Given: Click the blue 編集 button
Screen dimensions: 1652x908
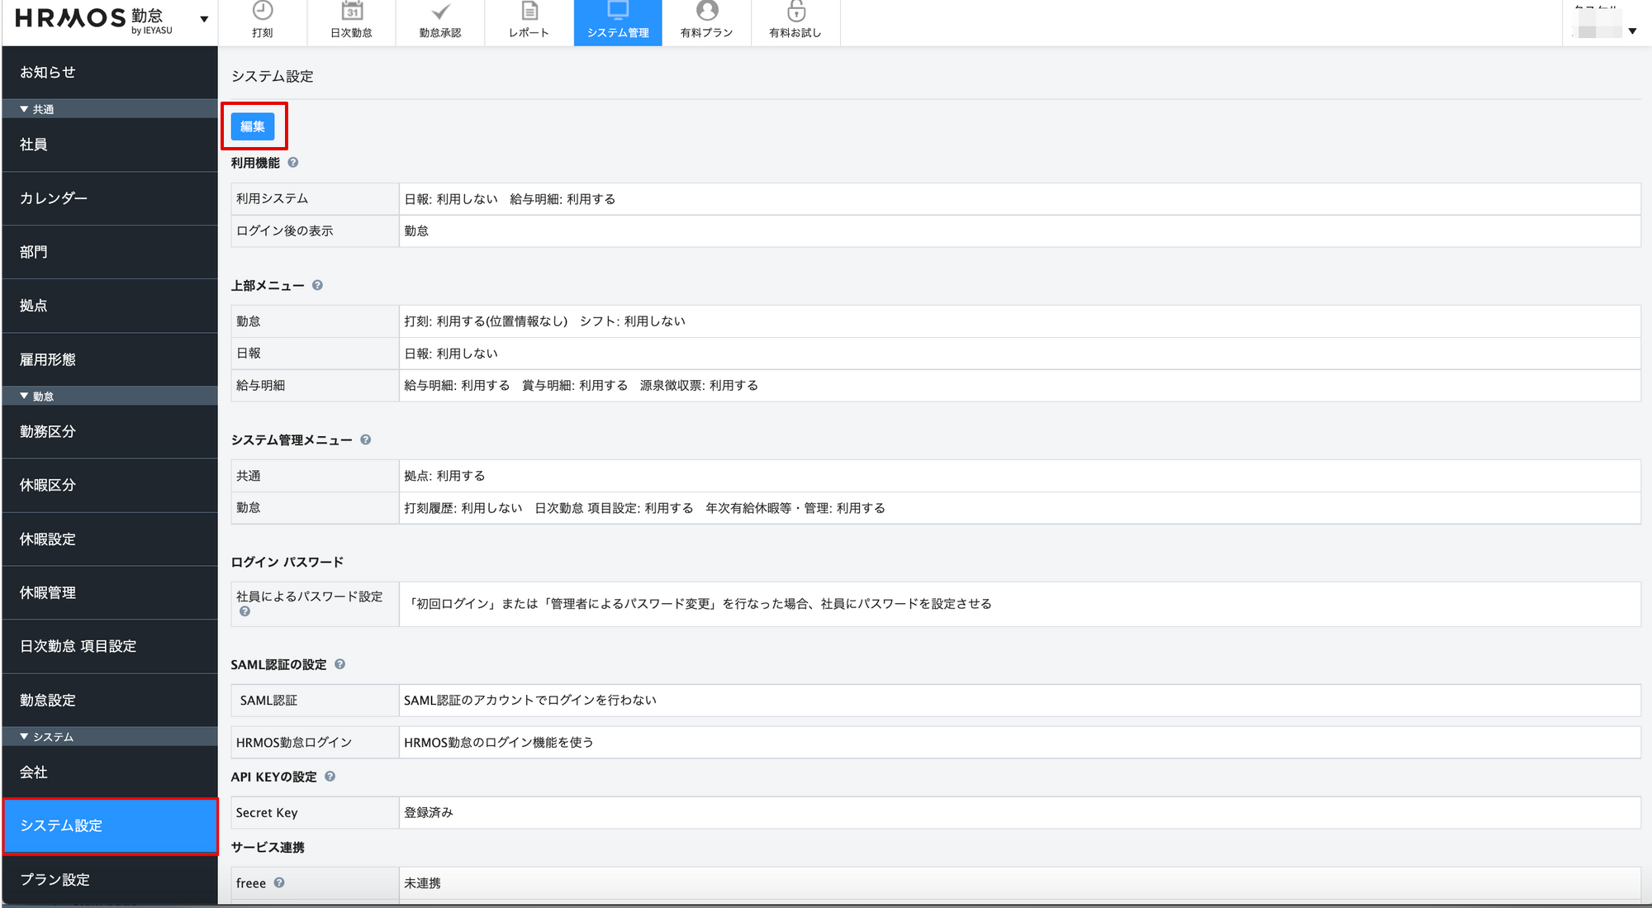Looking at the screenshot, I should click(x=253, y=126).
